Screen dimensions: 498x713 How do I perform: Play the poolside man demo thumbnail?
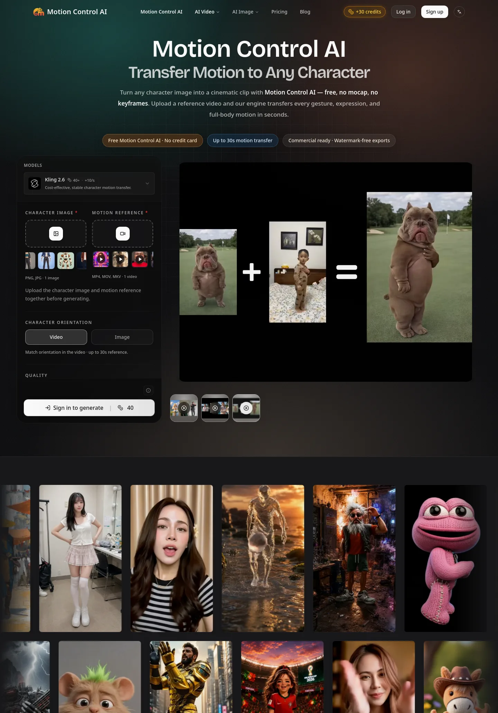[x=215, y=408]
